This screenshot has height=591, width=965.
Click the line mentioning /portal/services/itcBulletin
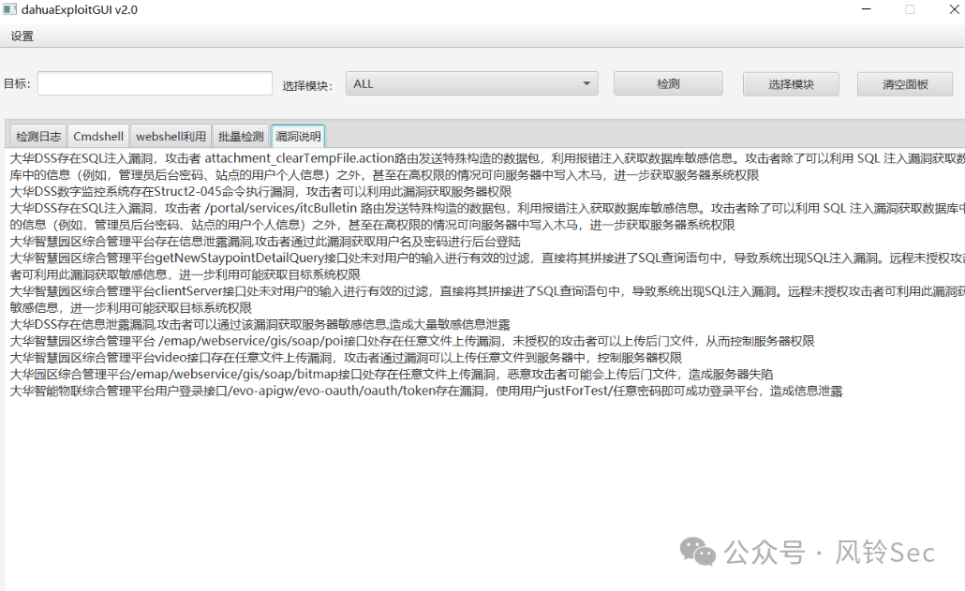(487, 209)
